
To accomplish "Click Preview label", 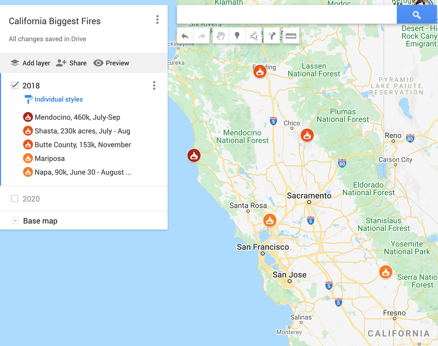I will (117, 63).
